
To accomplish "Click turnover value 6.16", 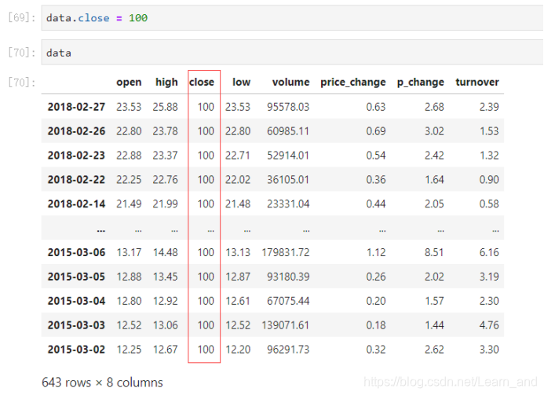I will pos(489,252).
